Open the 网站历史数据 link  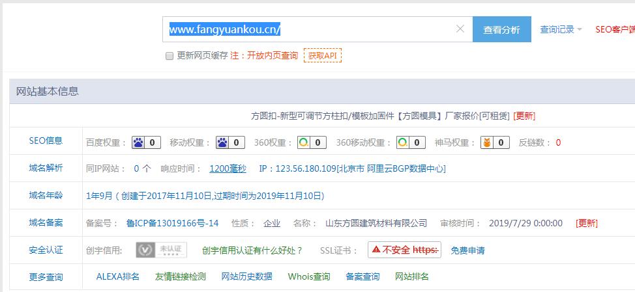[x=246, y=276]
